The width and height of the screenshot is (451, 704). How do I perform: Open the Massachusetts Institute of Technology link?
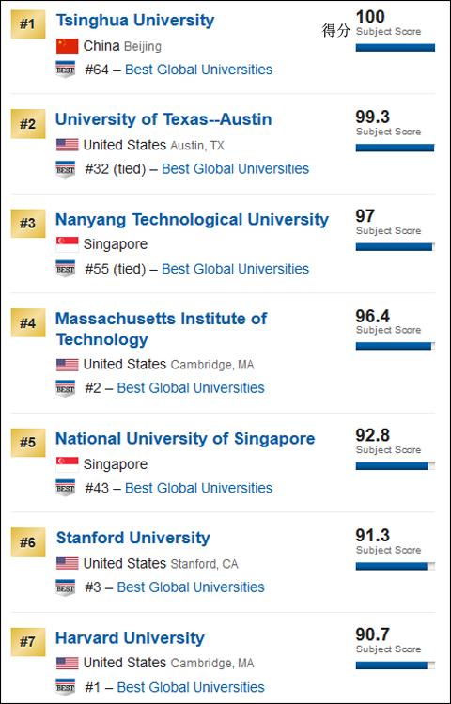(x=161, y=329)
